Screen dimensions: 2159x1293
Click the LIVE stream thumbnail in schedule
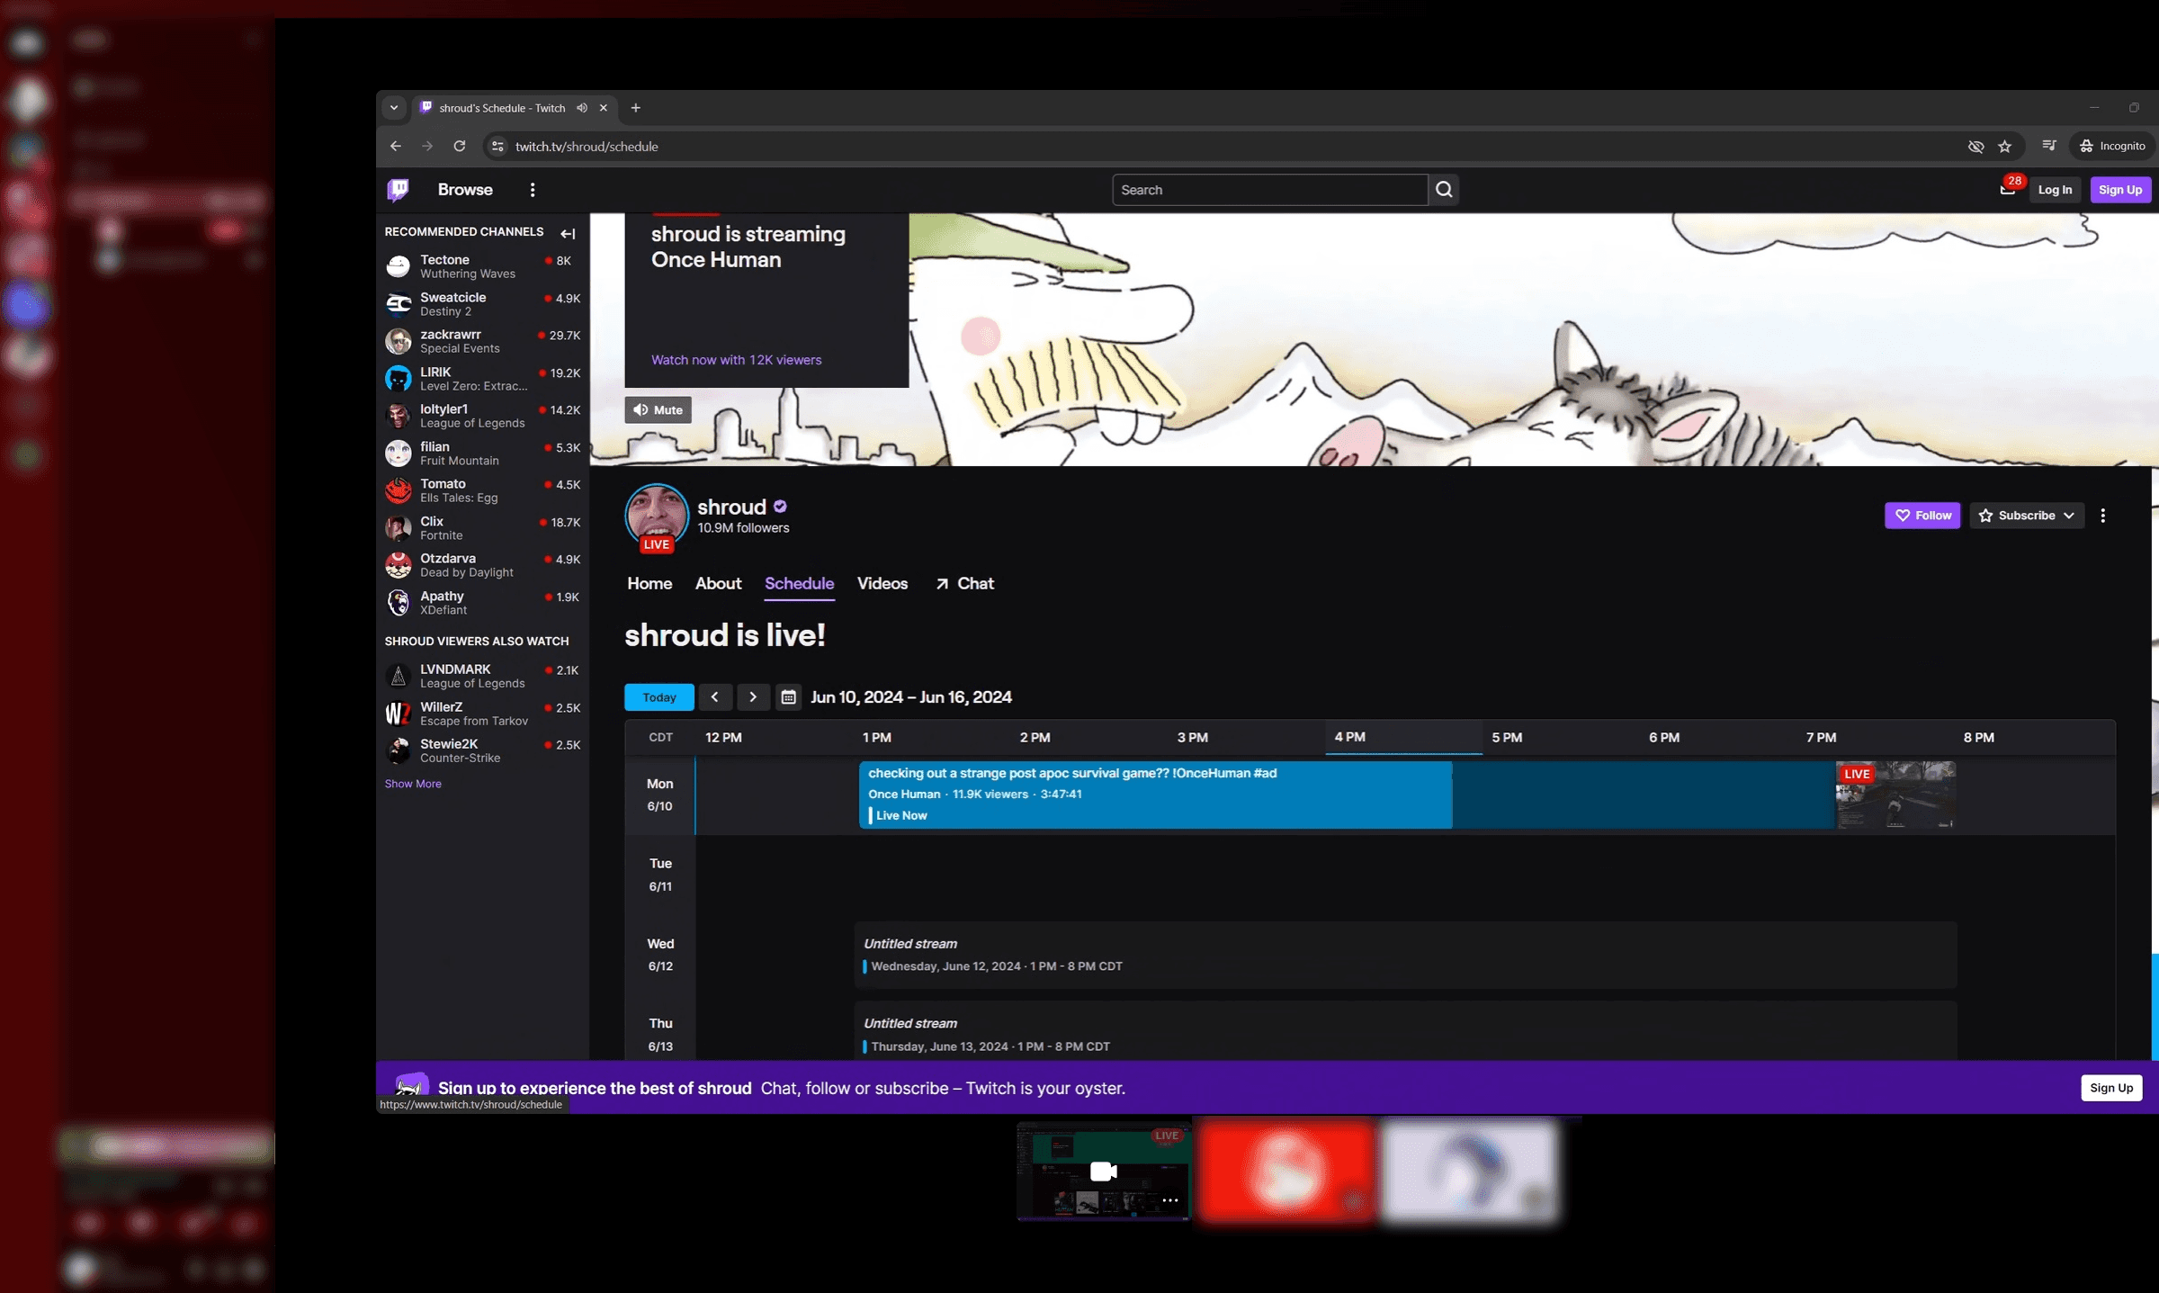1895,795
